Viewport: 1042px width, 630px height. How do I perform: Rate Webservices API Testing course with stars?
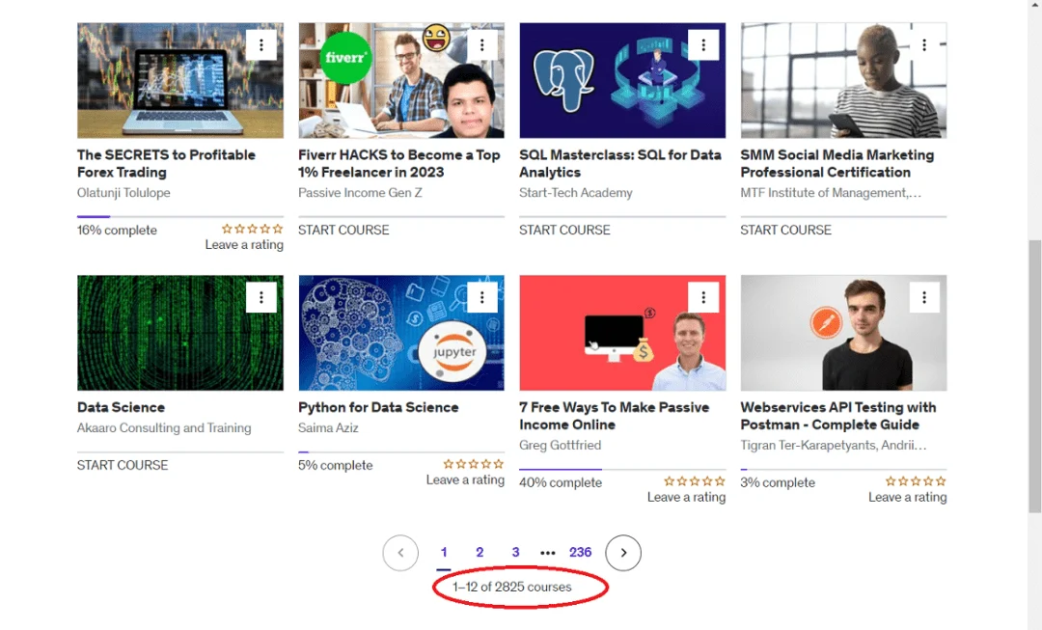coord(917,481)
